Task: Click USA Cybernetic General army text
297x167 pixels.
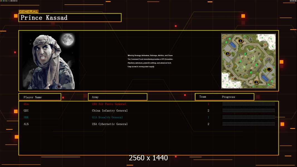Action: 110,124
